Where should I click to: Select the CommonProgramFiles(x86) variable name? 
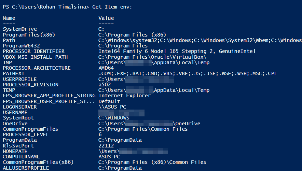(38, 162)
